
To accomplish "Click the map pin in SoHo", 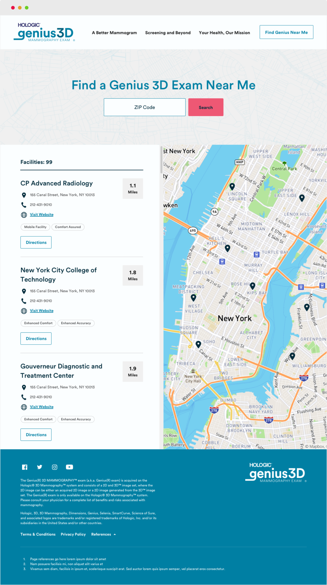I will (x=198, y=344).
